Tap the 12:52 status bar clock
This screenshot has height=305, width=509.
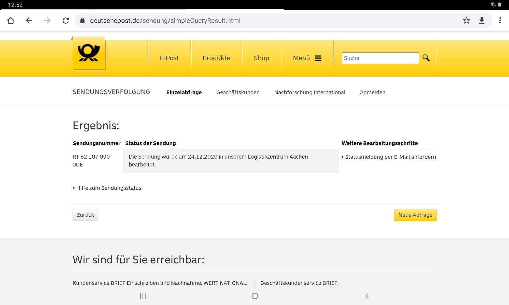click(x=15, y=5)
